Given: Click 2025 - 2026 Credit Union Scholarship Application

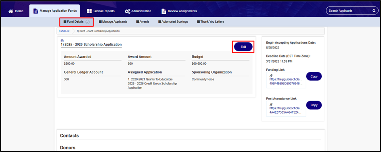Looking at the screenshot, I should (152, 86).
